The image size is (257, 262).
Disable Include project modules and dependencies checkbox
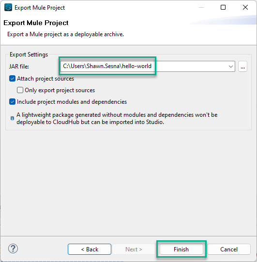tap(13, 102)
